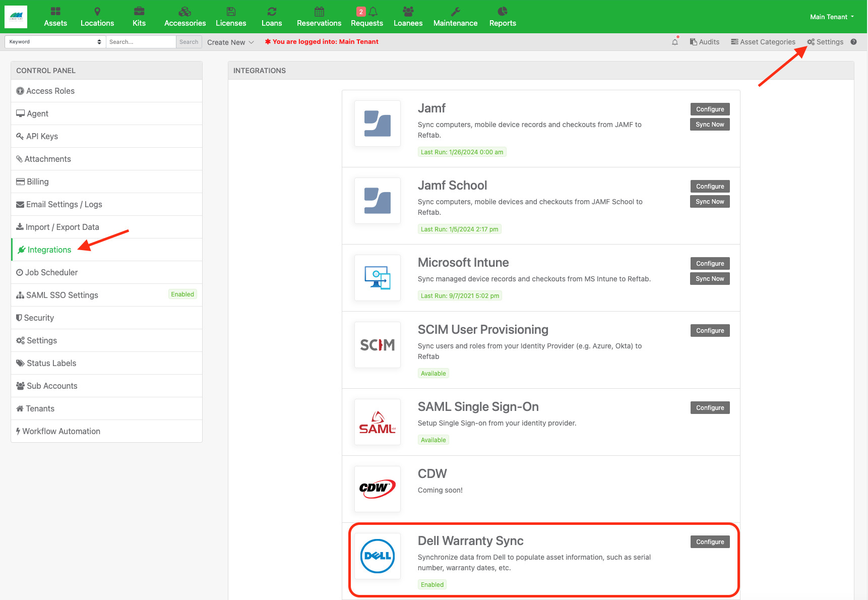Viewport: 868px width, 600px height.
Task: Open API Keys in control panel
Action: click(106, 136)
